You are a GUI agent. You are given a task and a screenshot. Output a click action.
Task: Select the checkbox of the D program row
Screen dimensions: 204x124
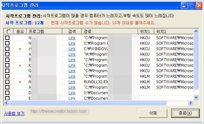coord(7,93)
